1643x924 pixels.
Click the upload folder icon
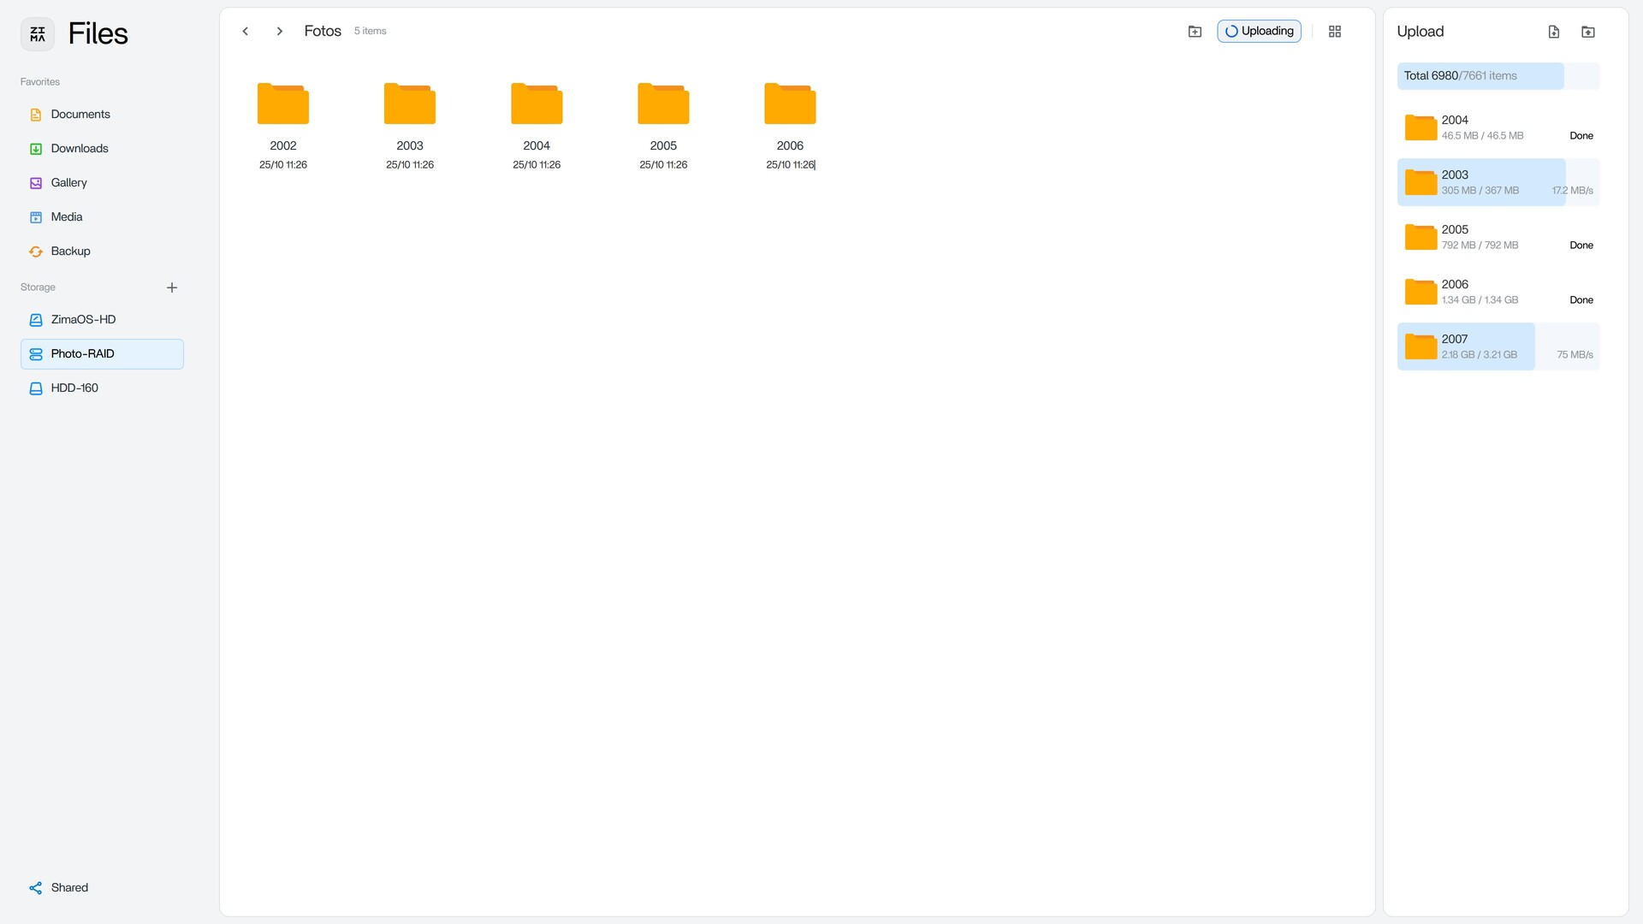point(1587,32)
